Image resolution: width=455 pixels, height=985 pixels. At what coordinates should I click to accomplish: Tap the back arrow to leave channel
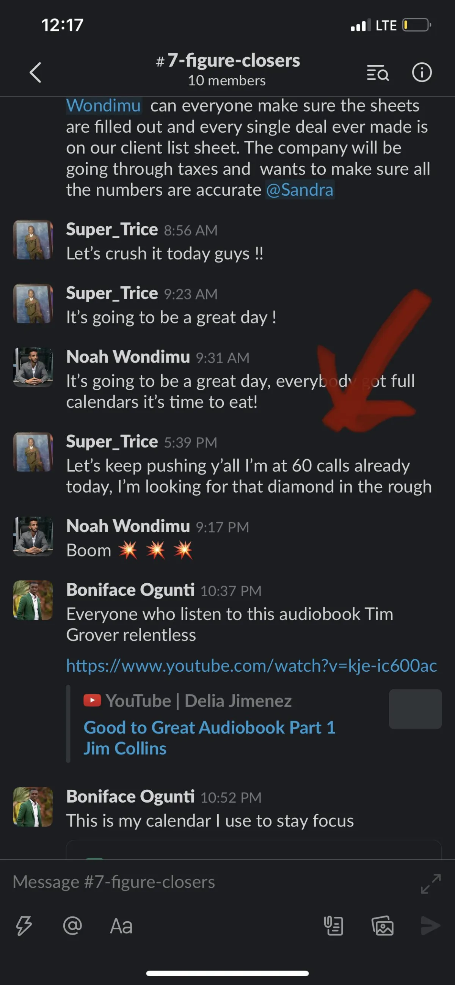click(x=35, y=72)
